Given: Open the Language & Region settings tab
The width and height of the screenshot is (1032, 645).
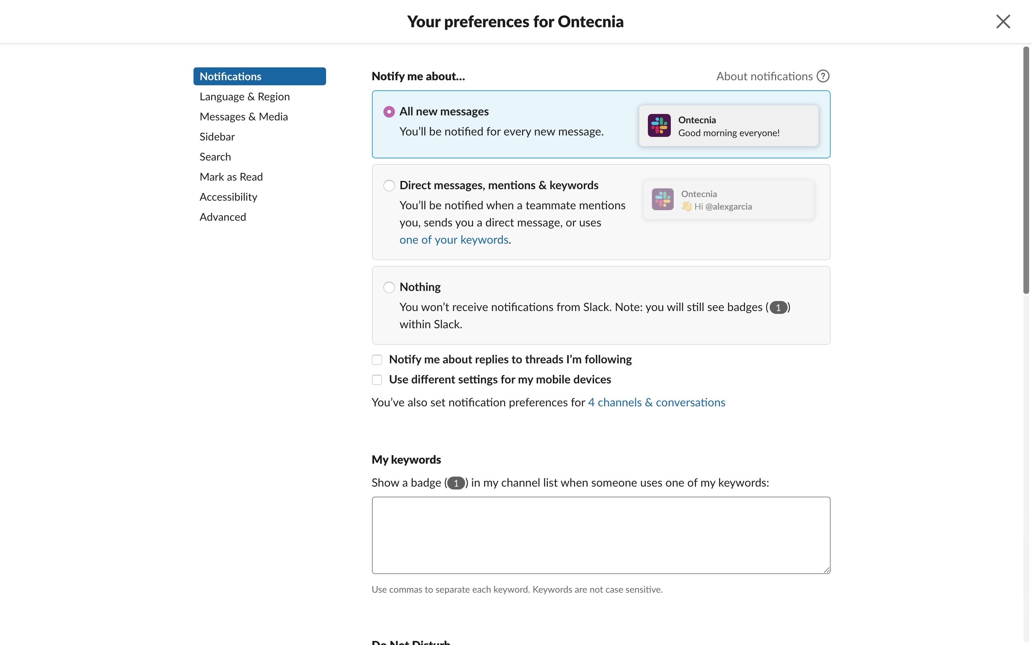Looking at the screenshot, I should [244, 96].
